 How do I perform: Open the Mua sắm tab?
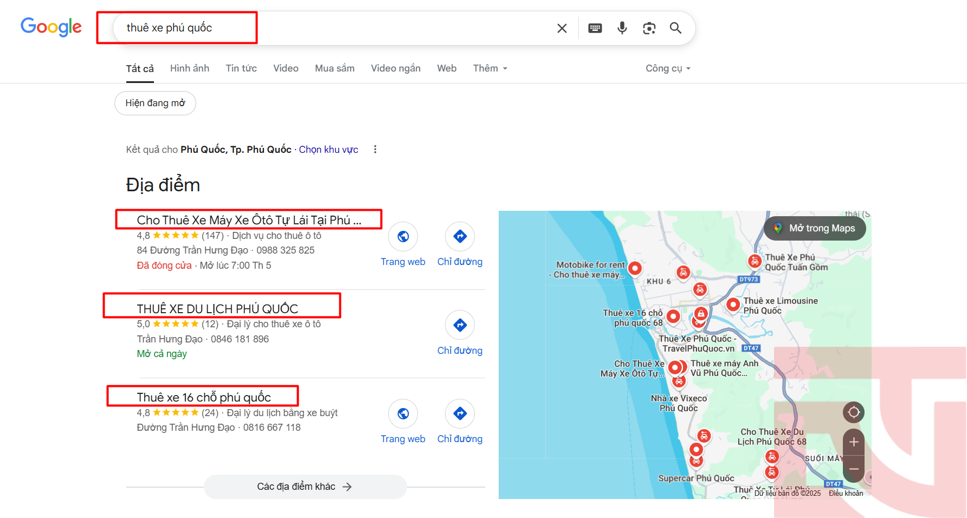point(334,68)
